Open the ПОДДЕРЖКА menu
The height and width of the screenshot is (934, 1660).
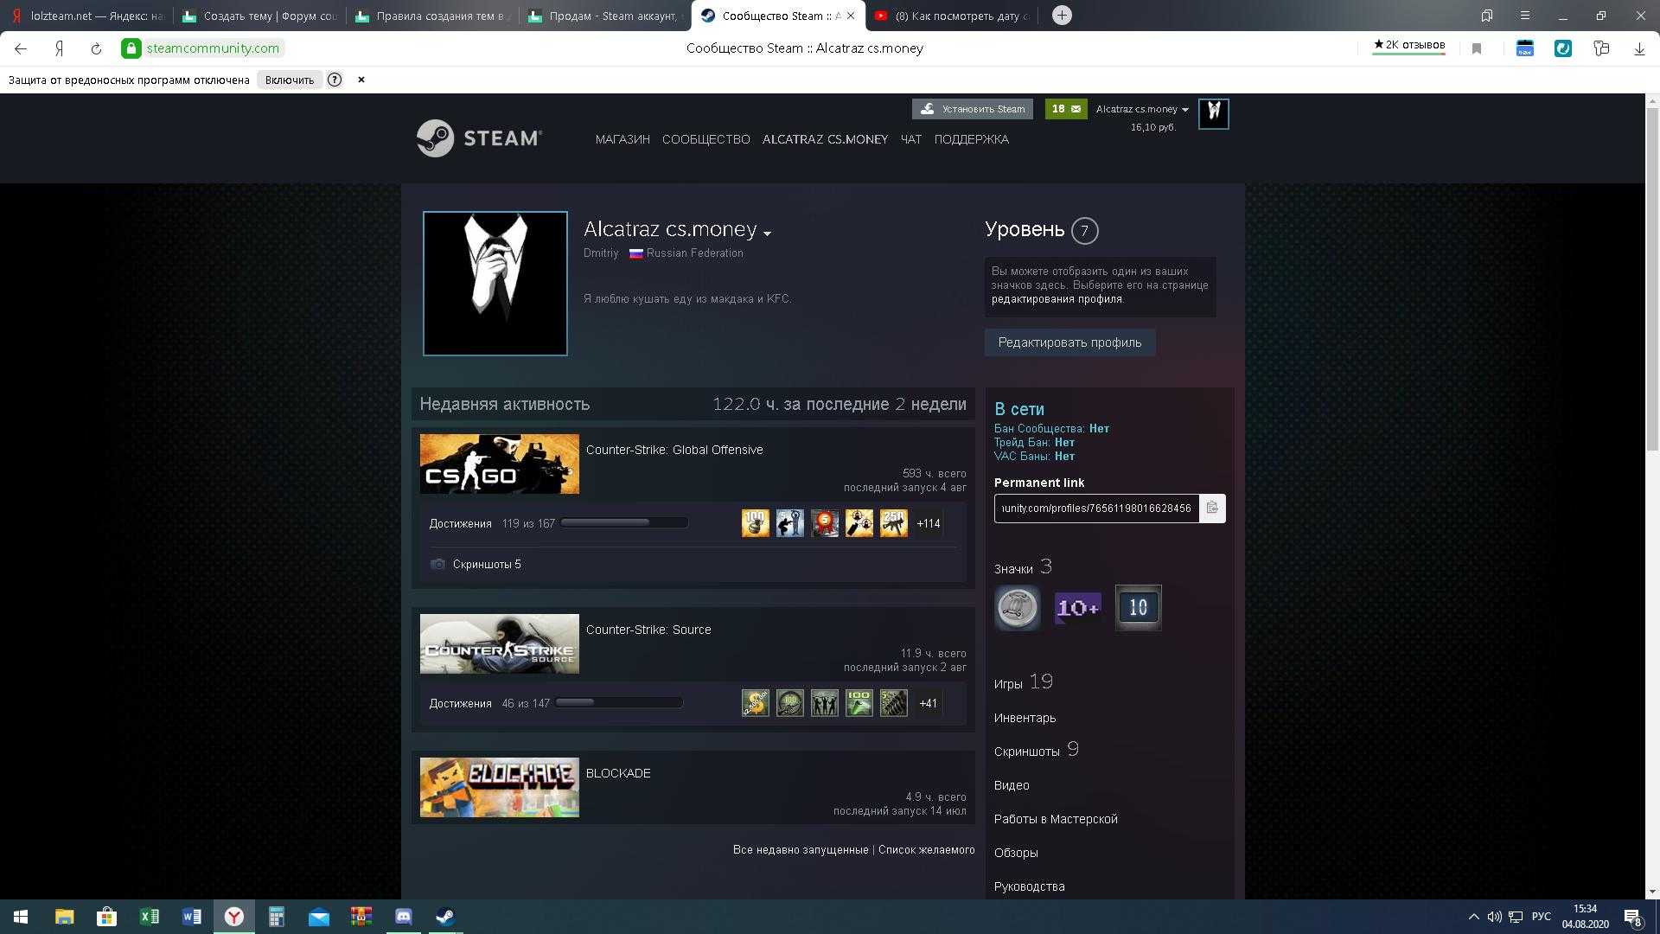(x=971, y=139)
